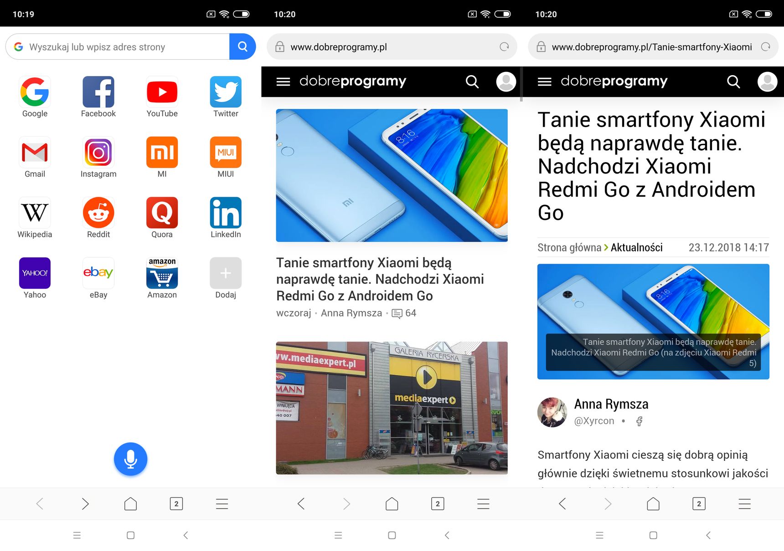Go back in the left browser screen

[40, 504]
